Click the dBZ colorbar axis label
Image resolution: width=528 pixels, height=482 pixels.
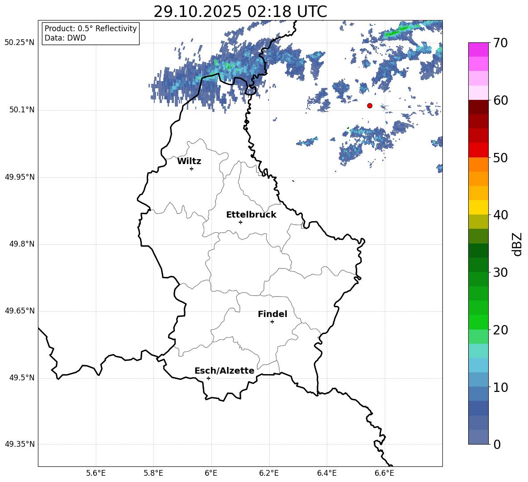(x=517, y=244)
